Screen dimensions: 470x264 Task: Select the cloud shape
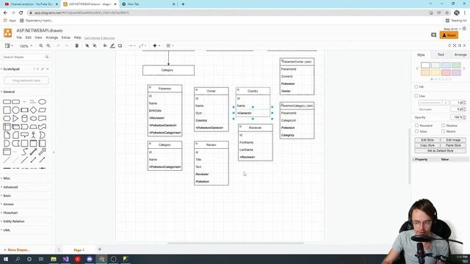click(33, 119)
